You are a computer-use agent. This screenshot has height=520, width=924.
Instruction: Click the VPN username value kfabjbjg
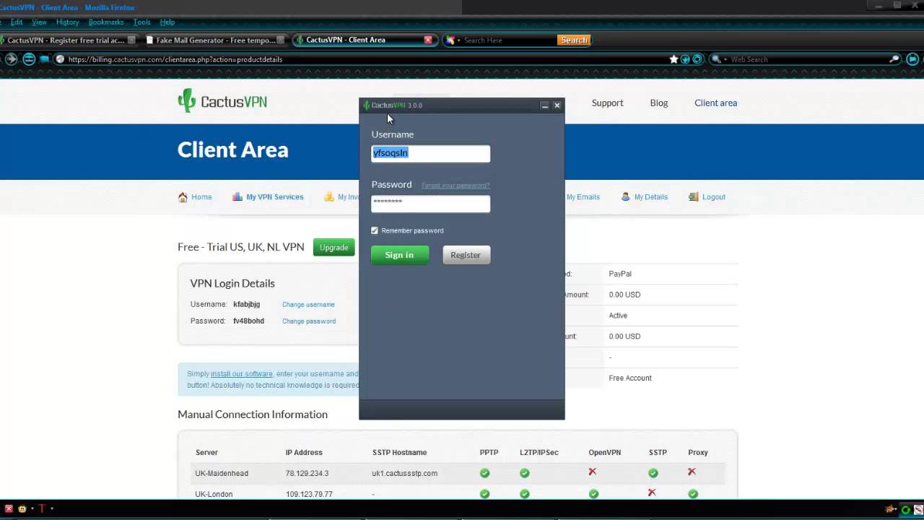(x=246, y=305)
